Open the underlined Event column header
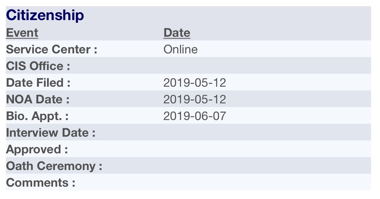380x199 pixels. [22, 33]
